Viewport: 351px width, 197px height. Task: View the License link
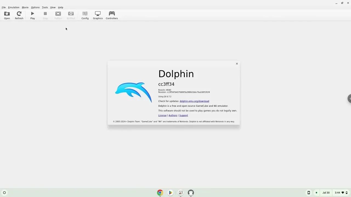pos(162,115)
